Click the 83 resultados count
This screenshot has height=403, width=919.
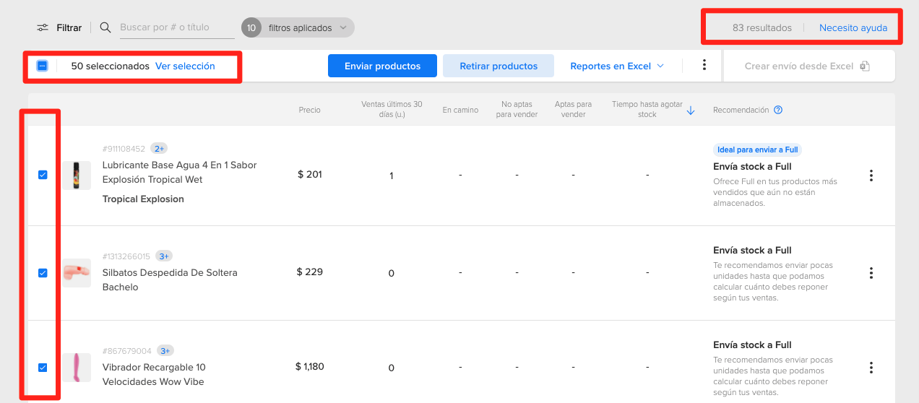[762, 28]
